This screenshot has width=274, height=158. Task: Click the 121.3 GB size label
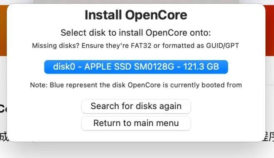(201, 67)
